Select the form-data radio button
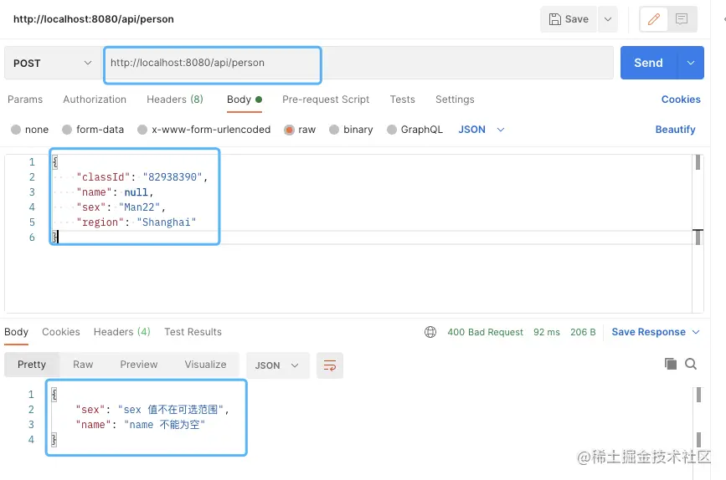726x480 pixels. (x=67, y=130)
